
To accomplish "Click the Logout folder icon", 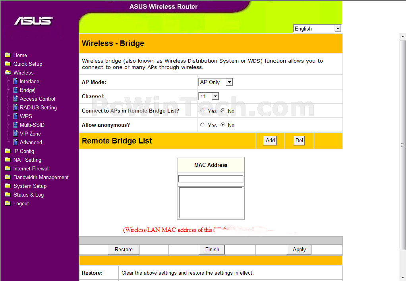I will point(8,204).
